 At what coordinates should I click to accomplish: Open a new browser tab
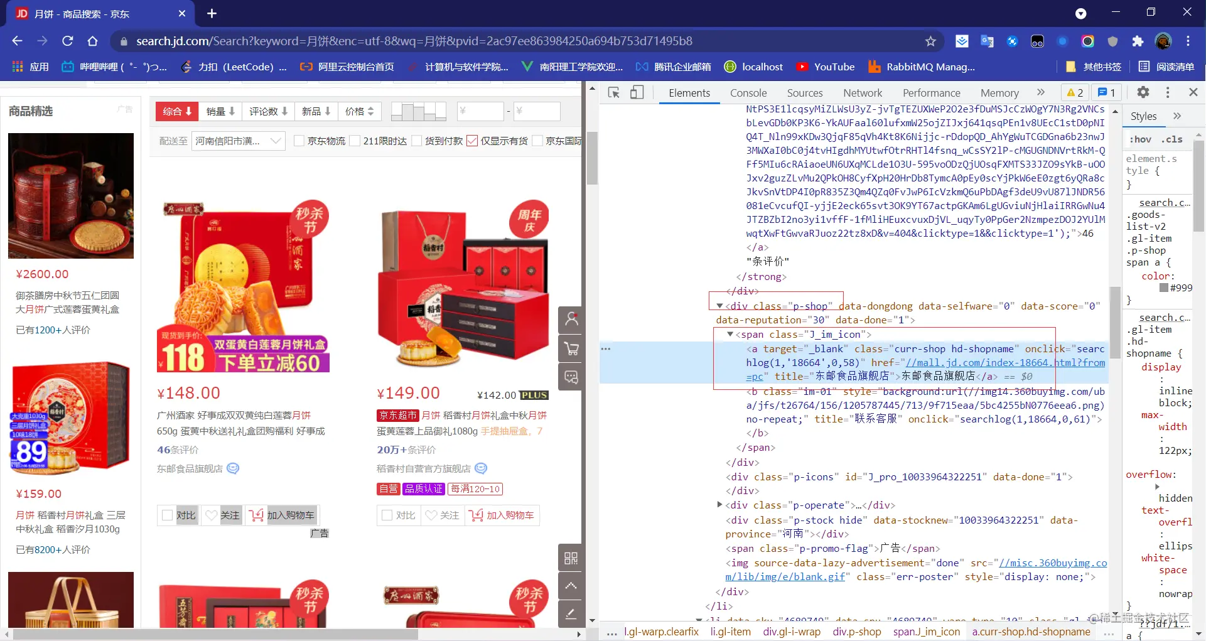(212, 13)
